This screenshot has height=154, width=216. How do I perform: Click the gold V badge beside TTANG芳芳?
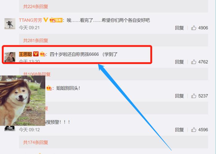46,20
